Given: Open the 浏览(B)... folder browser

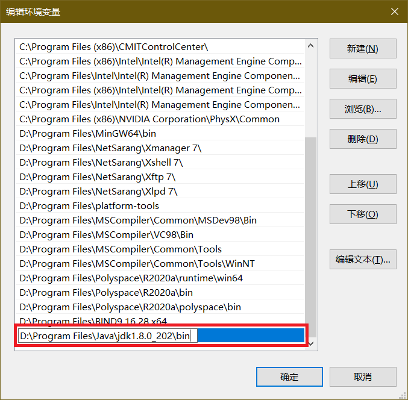Looking at the screenshot, I should pyautogui.click(x=362, y=109).
